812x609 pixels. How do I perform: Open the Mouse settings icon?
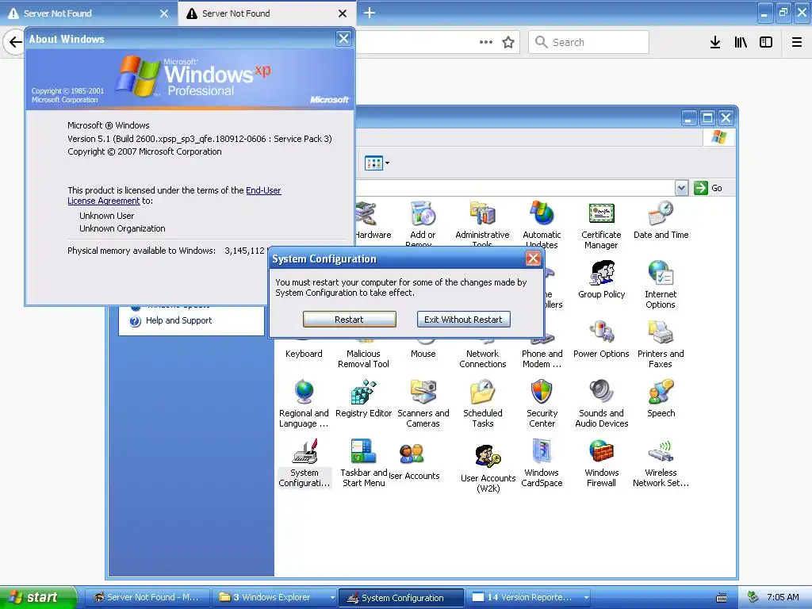pos(423,348)
